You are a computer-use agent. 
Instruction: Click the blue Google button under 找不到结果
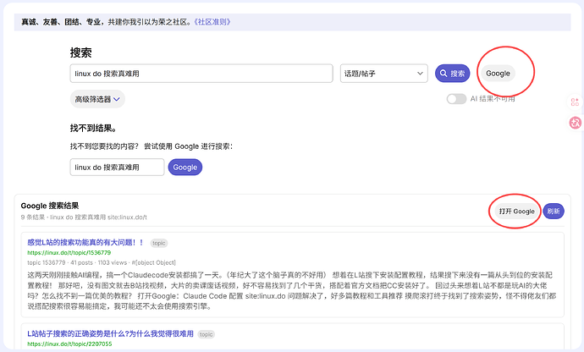[185, 168]
